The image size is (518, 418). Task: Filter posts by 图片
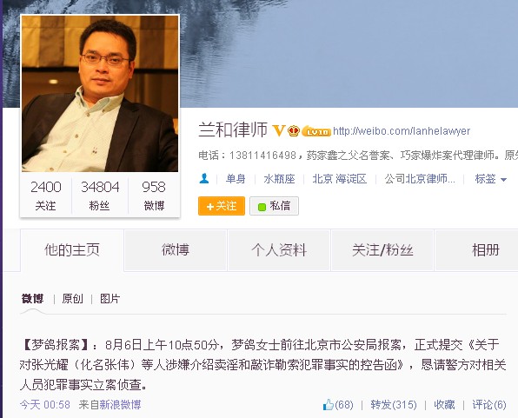point(110,299)
